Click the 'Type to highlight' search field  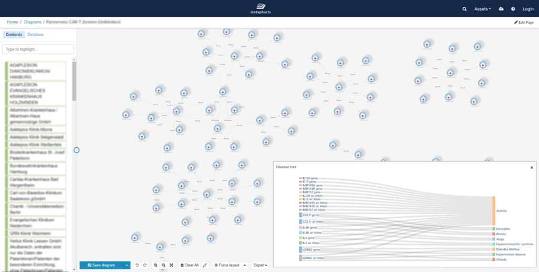tap(38, 49)
